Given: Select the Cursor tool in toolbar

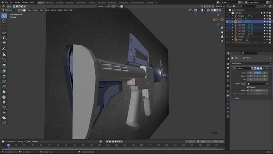Looking at the screenshot, I should [4, 21].
